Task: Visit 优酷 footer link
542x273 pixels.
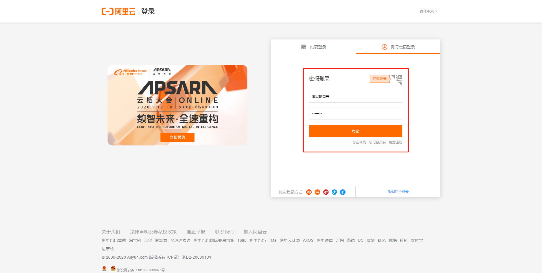Action: click(392, 240)
